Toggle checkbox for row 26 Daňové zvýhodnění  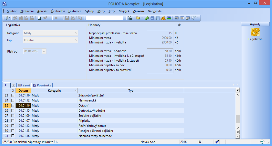[x=13, y=111]
